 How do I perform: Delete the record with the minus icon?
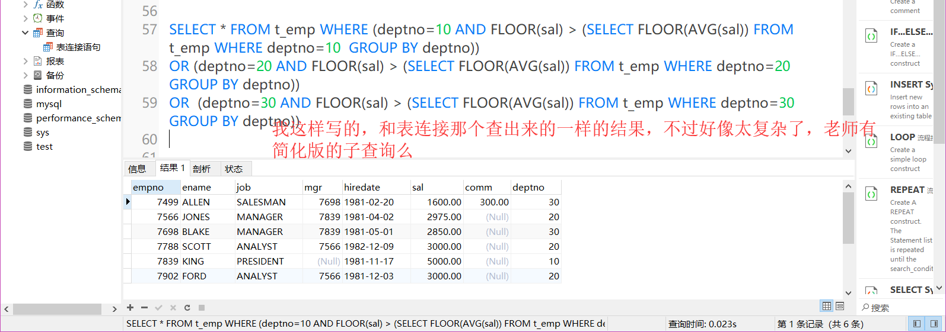click(x=144, y=308)
